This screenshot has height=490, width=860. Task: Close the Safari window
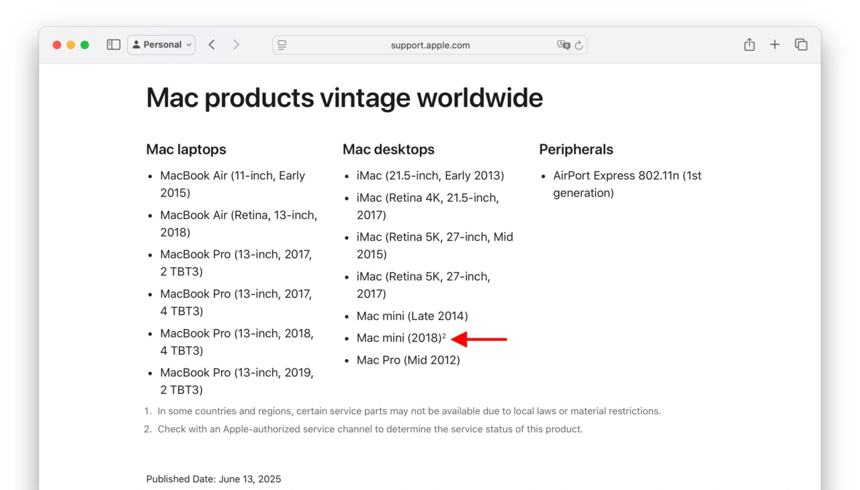(57, 45)
